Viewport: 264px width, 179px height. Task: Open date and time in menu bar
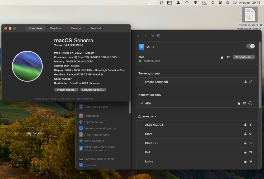point(247,3)
